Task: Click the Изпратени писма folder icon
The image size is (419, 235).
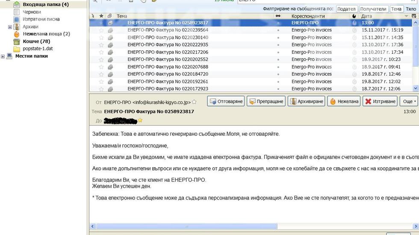Action: [17, 19]
